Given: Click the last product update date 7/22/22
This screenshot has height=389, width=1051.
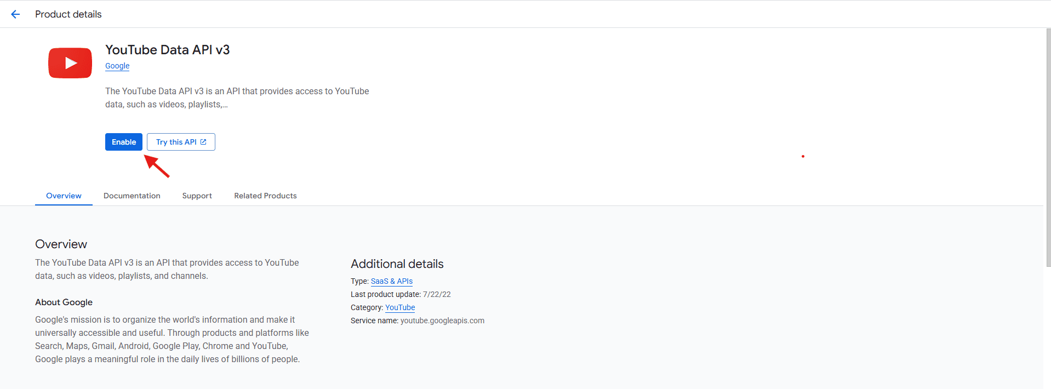Looking at the screenshot, I should point(437,294).
